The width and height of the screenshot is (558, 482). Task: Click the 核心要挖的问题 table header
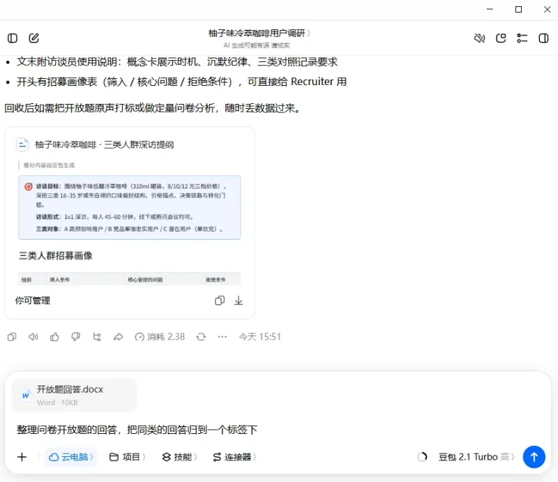tap(145, 280)
